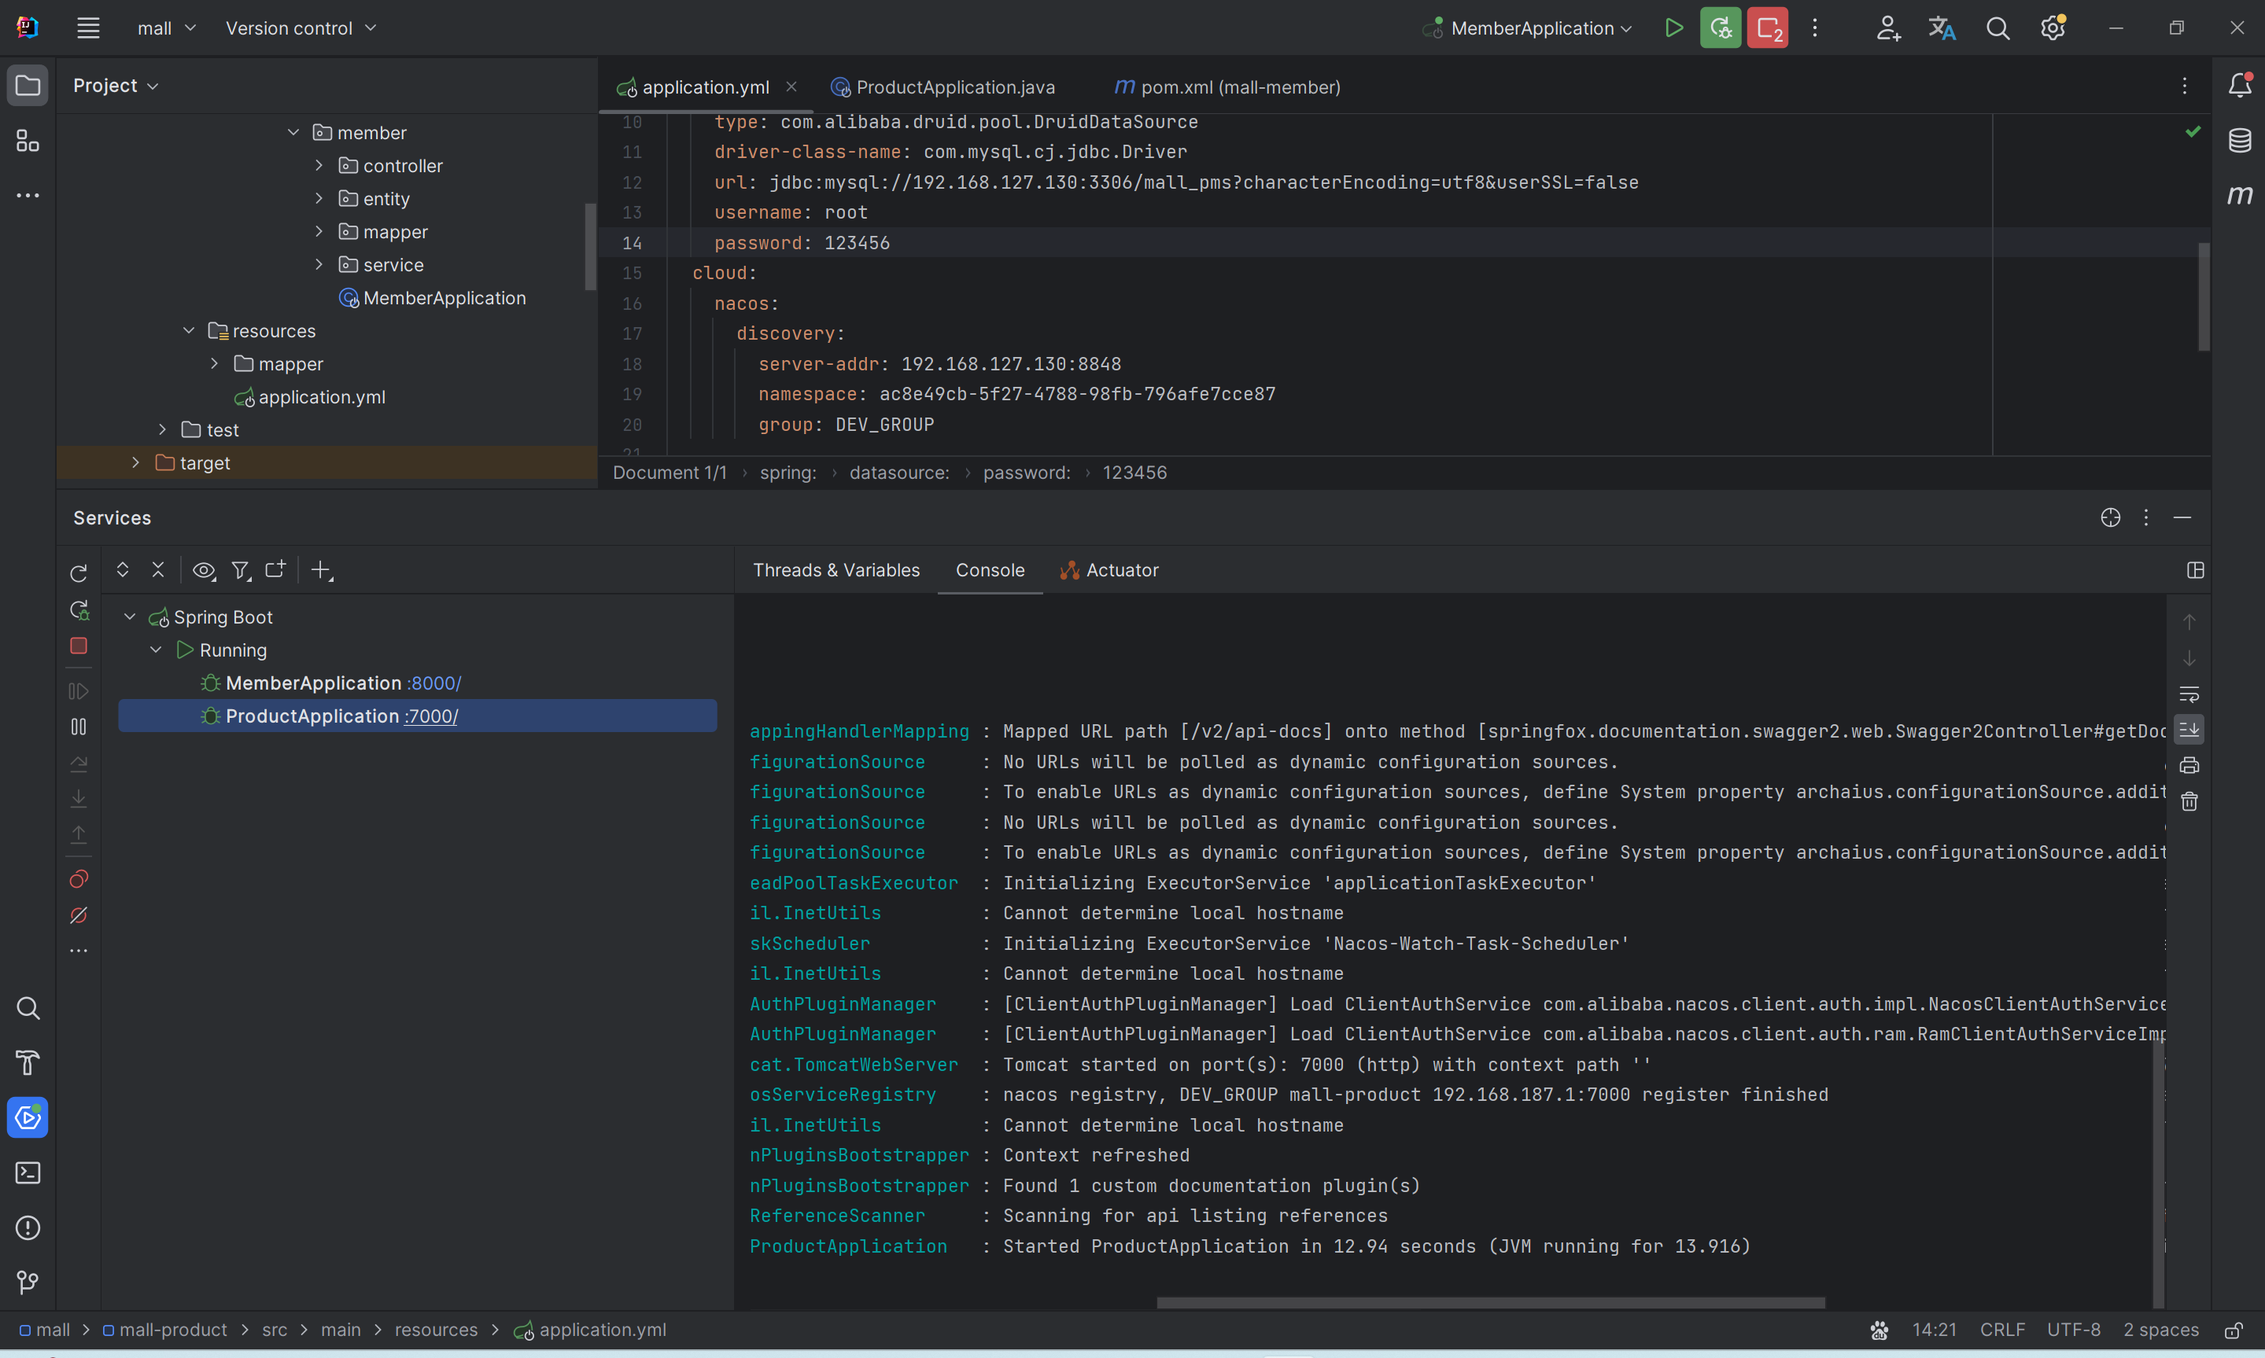
Task: Open the Project tool window folder icon
Action: [x=28, y=85]
